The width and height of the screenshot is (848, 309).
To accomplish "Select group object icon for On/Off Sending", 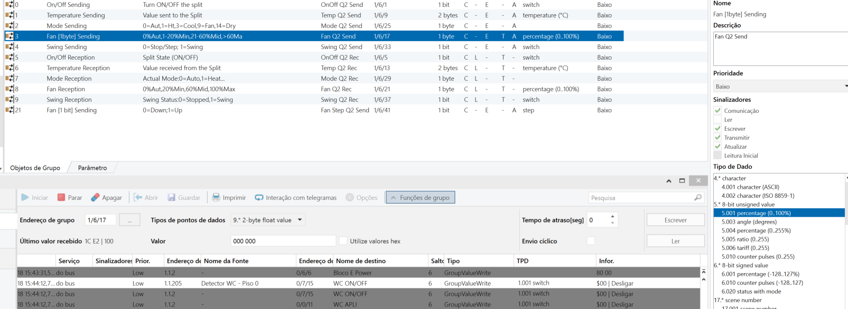I will click(x=10, y=5).
